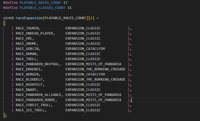Click EXPANSION_THE_BURNING_CRUSADE next to RACE_DRAENEI
Image resolution: width=200 pixels, height=121 pixels.
95,69
